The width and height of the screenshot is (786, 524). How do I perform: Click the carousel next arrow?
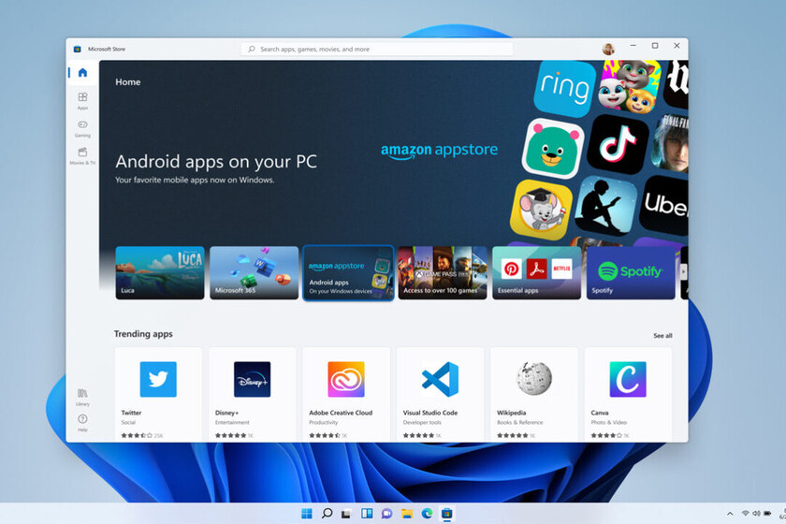[x=683, y=272]
